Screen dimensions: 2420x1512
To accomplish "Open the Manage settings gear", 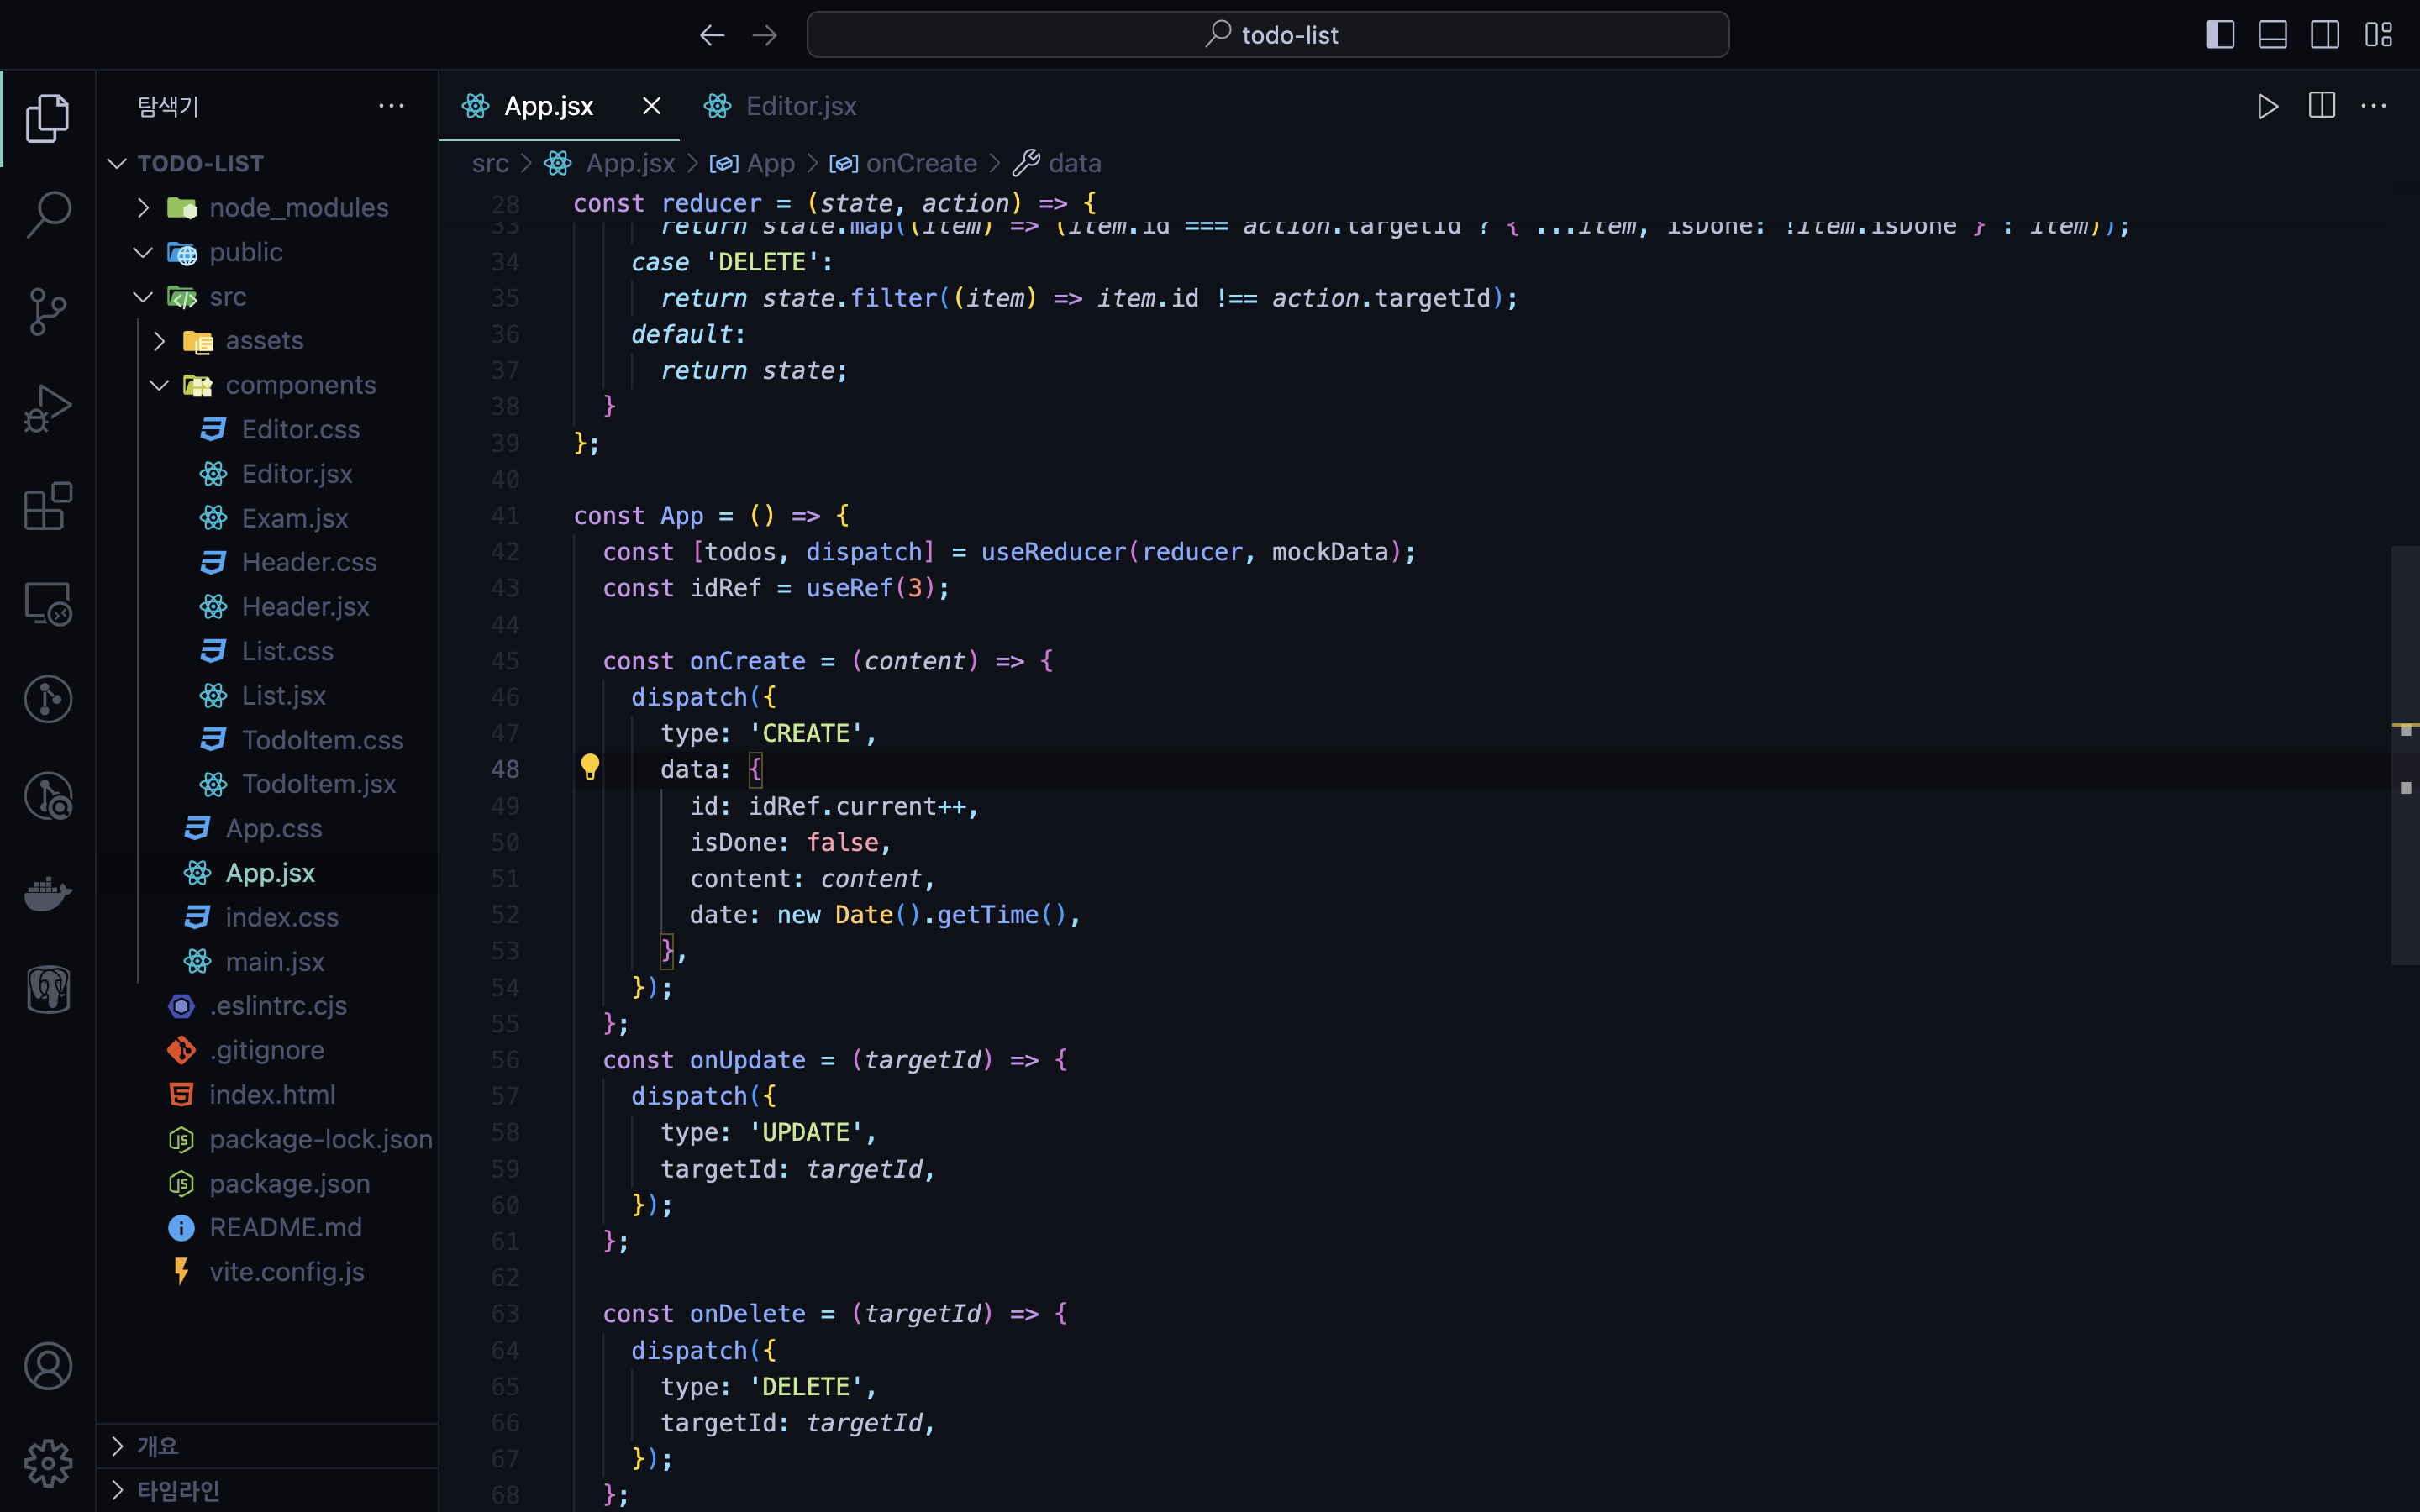I will [x=47, y=1463].
